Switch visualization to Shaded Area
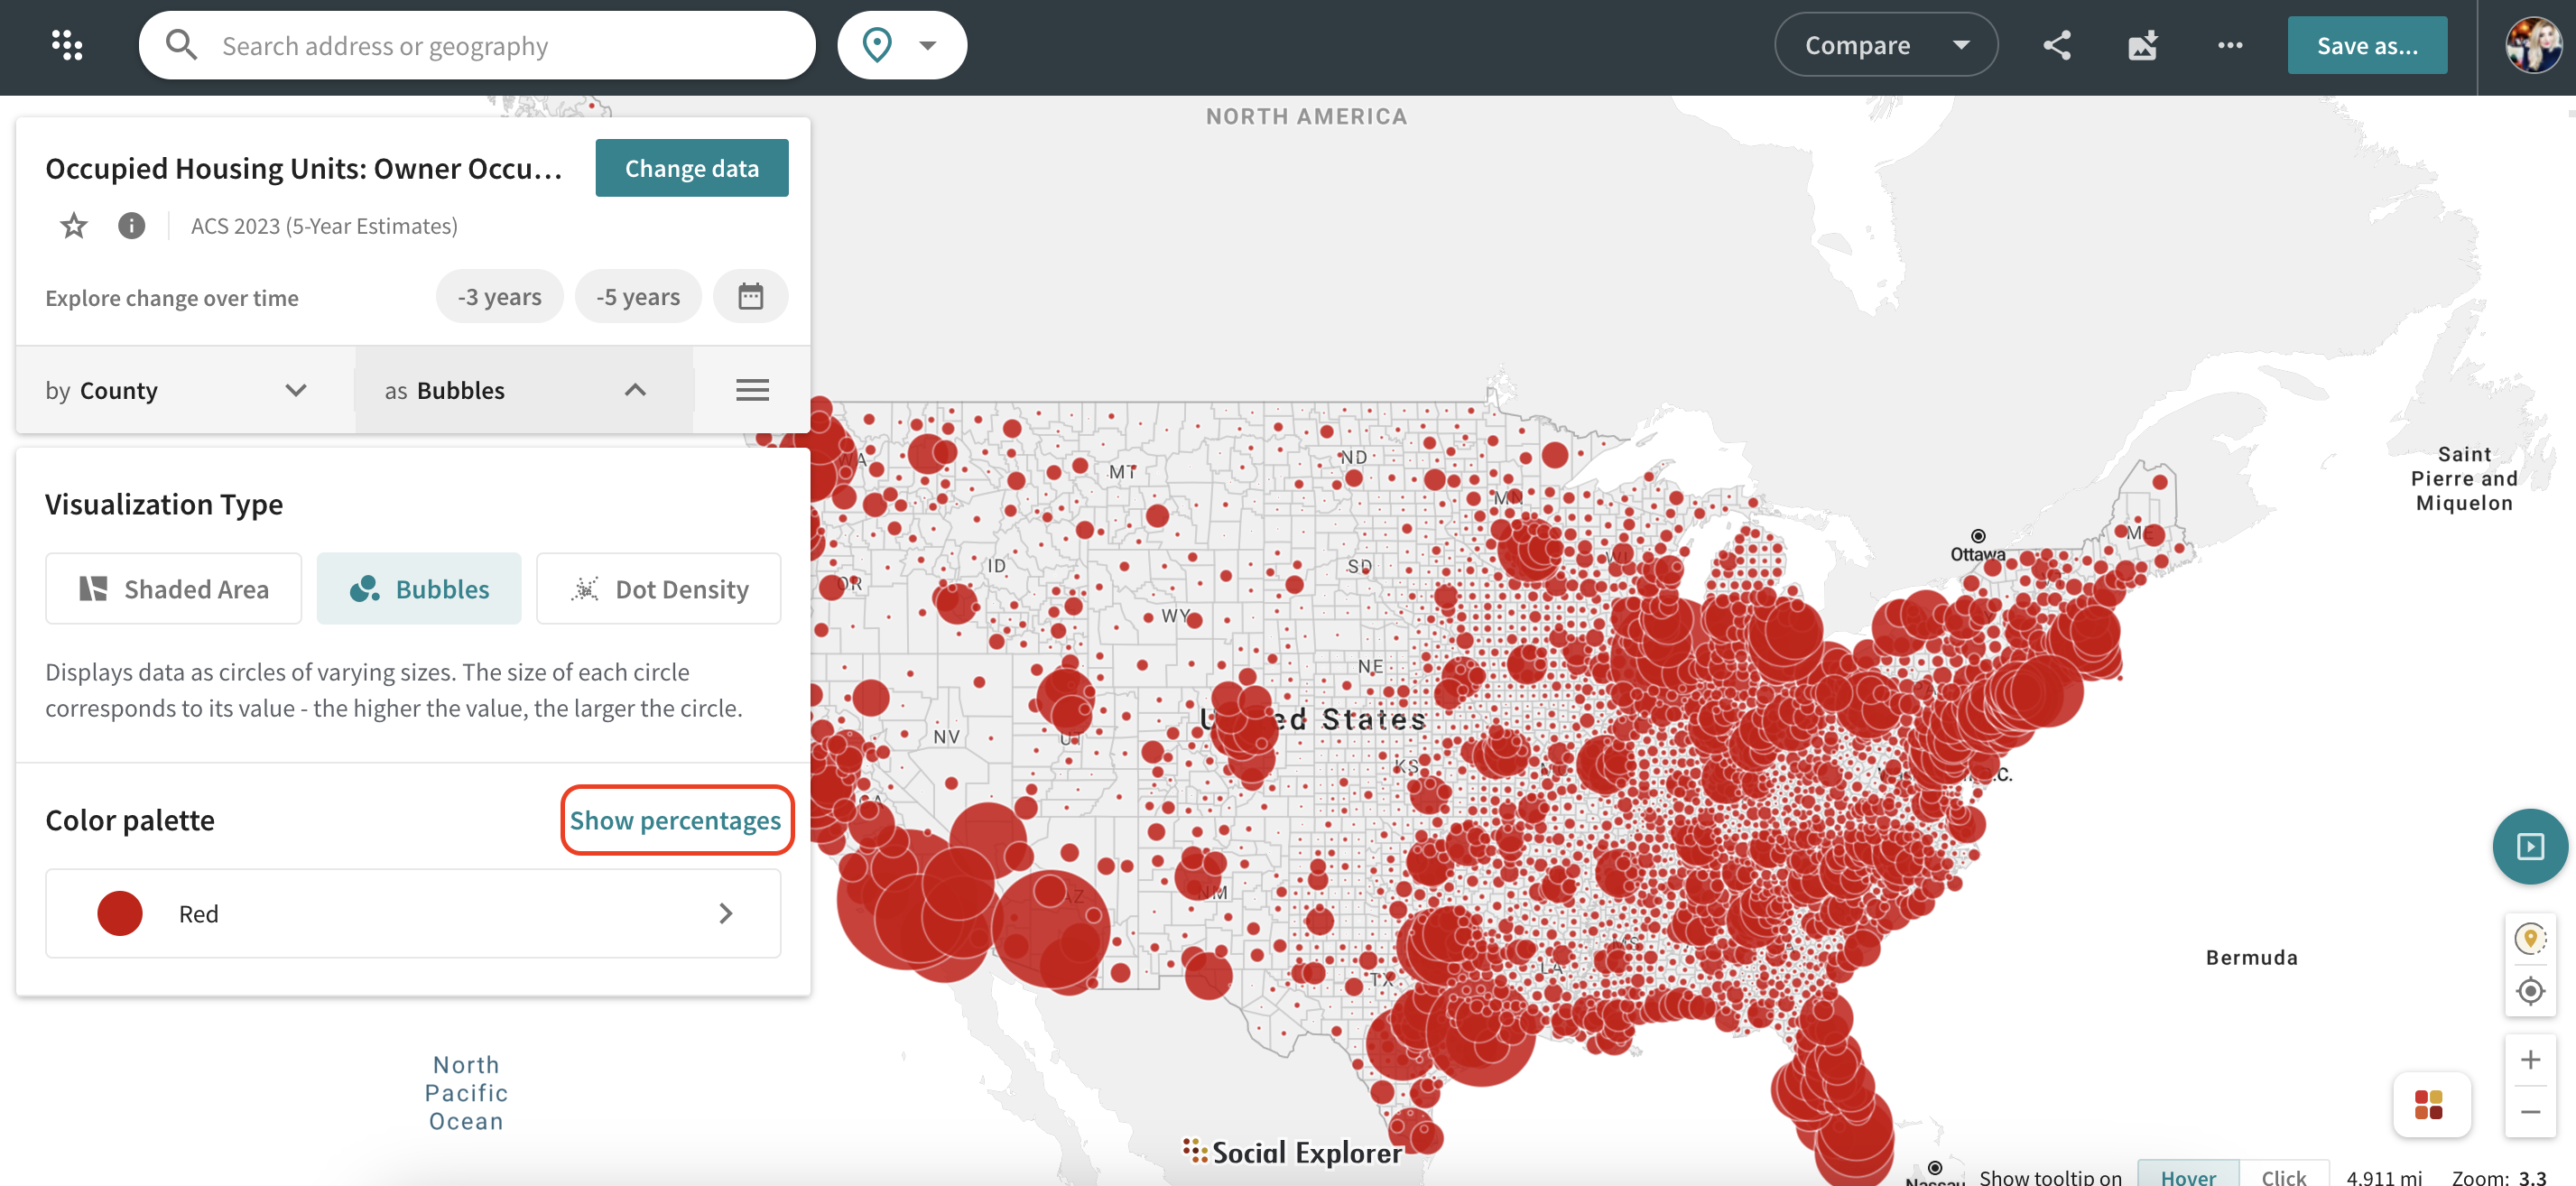 [173, 588]
